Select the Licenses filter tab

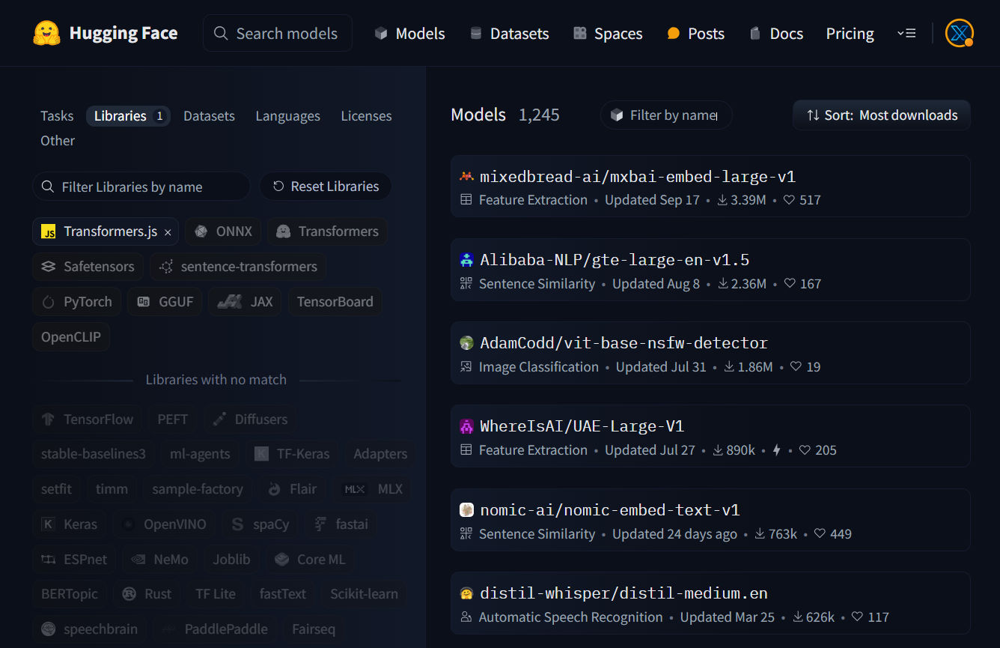click(x=366, y=116)
